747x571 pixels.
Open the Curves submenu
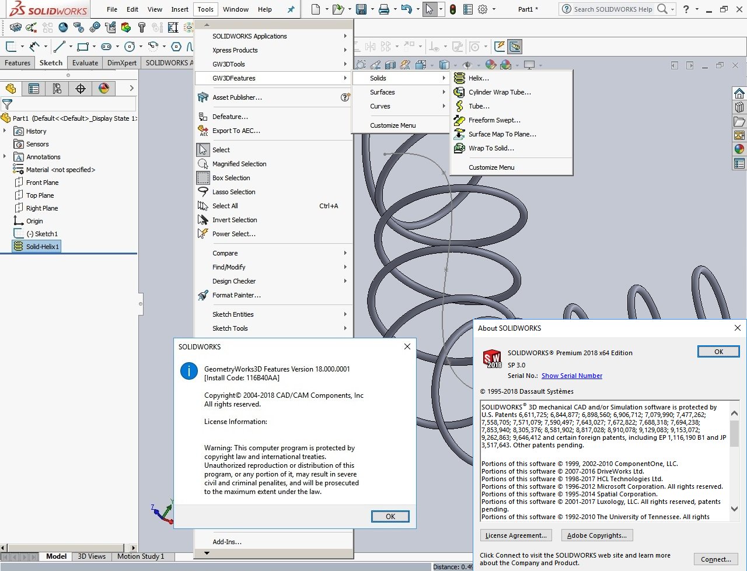click(400, 106)
